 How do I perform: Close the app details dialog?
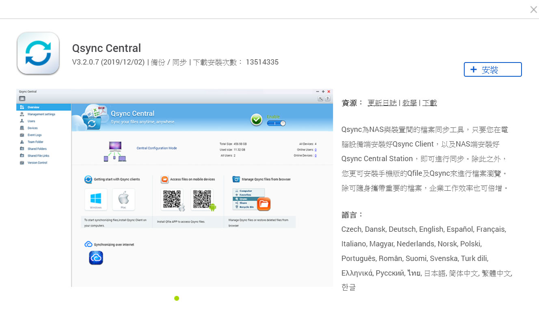click(x=533, y=10)
